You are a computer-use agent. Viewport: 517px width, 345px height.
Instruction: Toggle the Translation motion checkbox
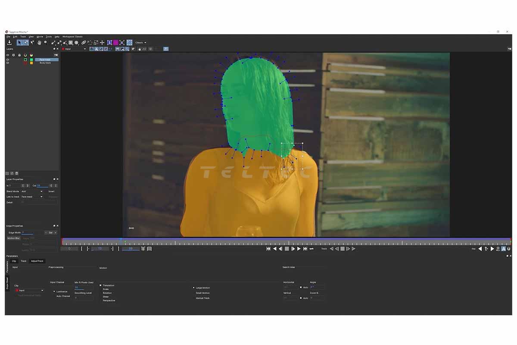point(100,285)
